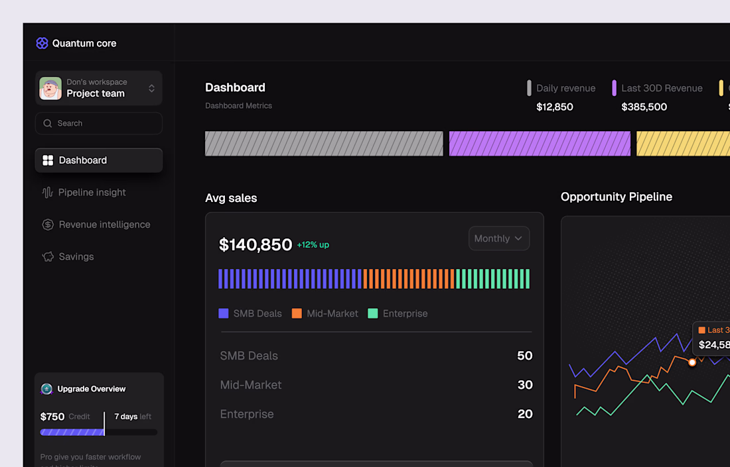The height and width of the screenshot is (467, 730).
Task: Click the Enterprise row value 20
Action: 525,414
